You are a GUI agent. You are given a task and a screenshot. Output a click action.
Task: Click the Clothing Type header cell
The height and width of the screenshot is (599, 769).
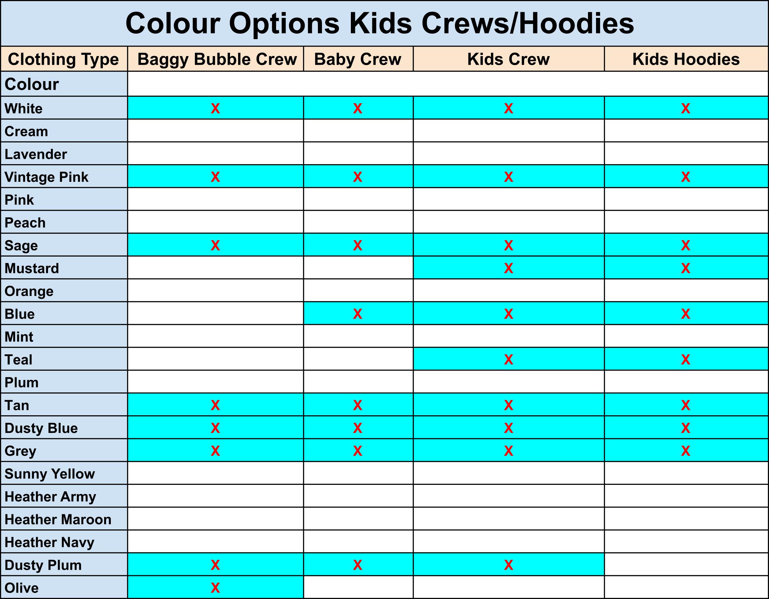coord(64,59)
